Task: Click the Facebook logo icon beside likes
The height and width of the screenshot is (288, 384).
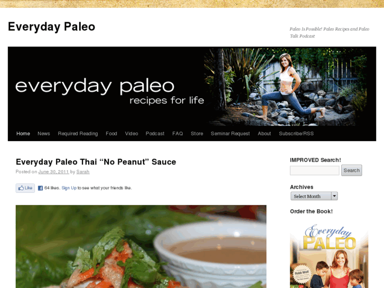Action: point(41,188)
